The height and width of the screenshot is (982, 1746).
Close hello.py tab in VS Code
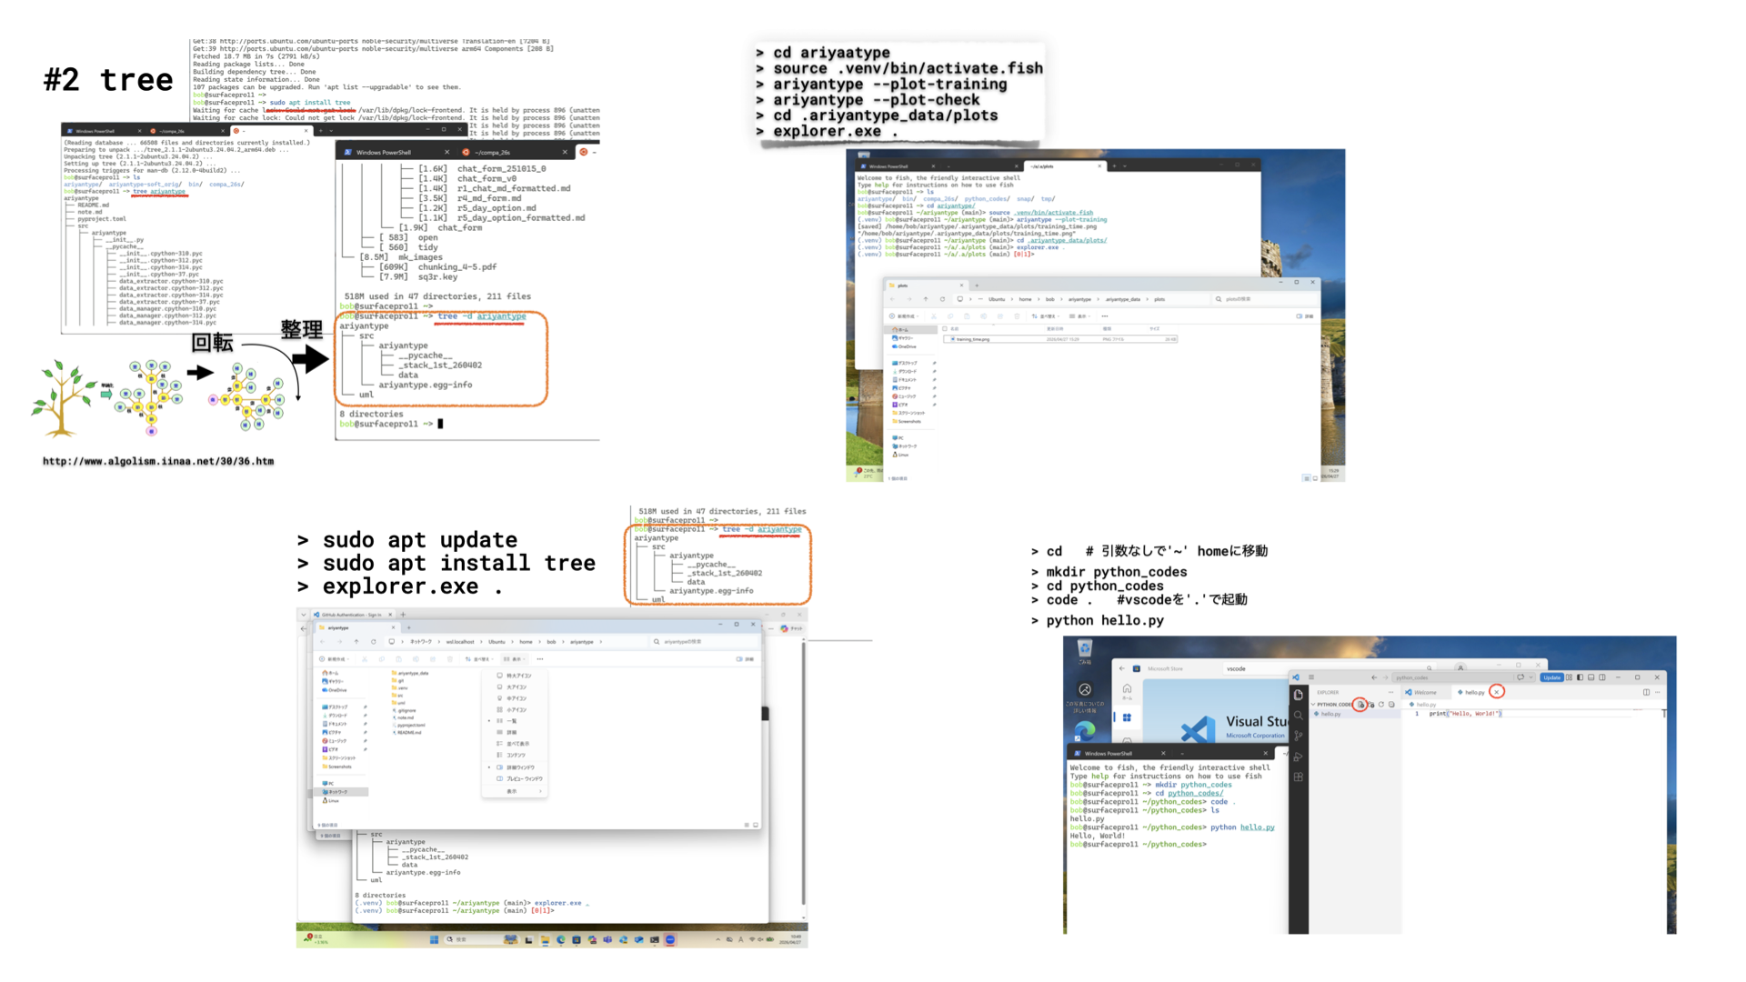pyautogui.click(x=1497, y=692)
